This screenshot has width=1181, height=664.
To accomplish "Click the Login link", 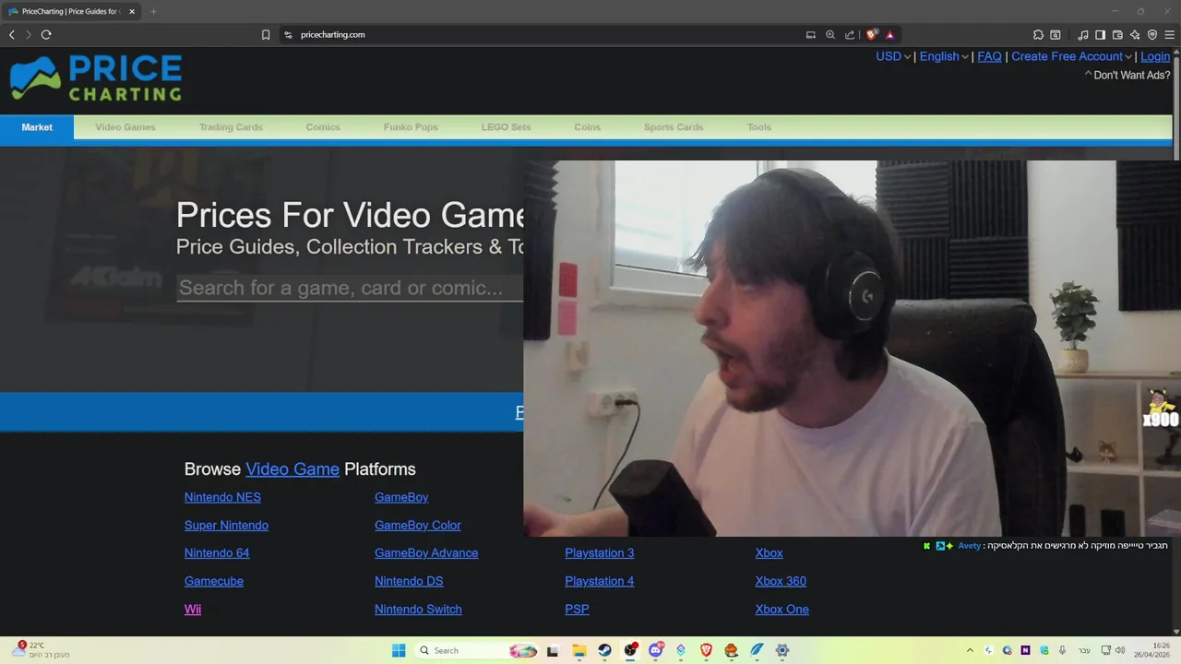I will pos(1155,56).
